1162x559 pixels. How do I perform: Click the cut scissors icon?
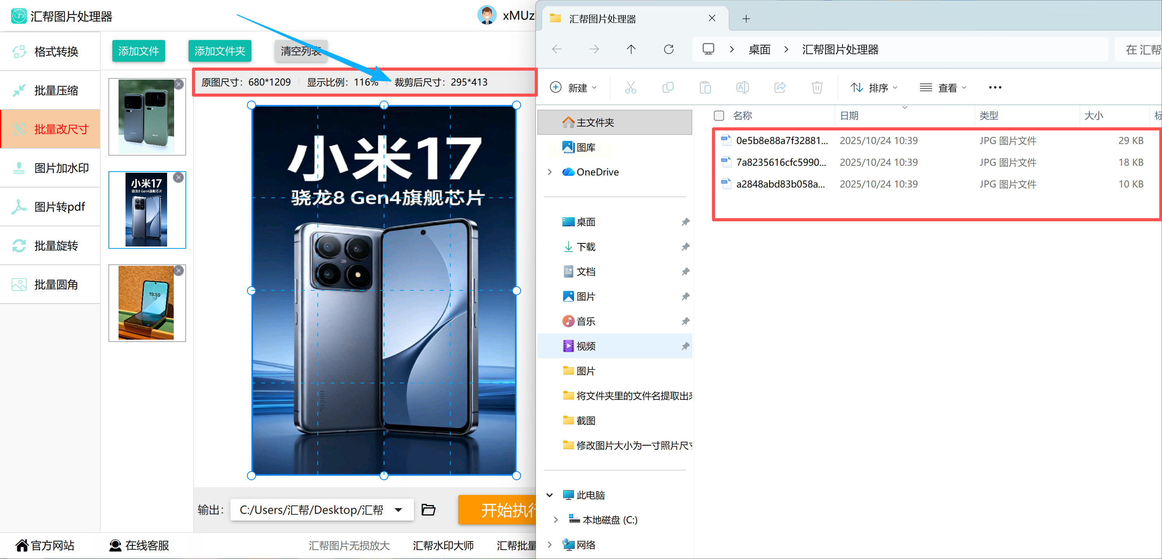click(630, 87)
